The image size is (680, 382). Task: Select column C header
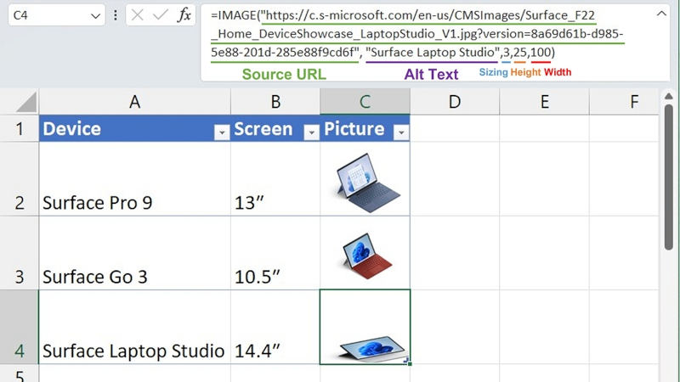point(365,102)
